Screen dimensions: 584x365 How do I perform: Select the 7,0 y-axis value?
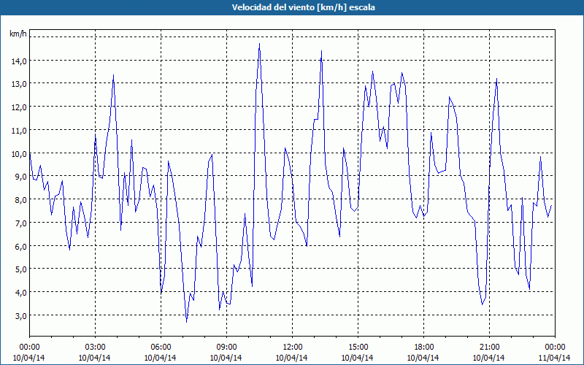click(x=20, y=223)
